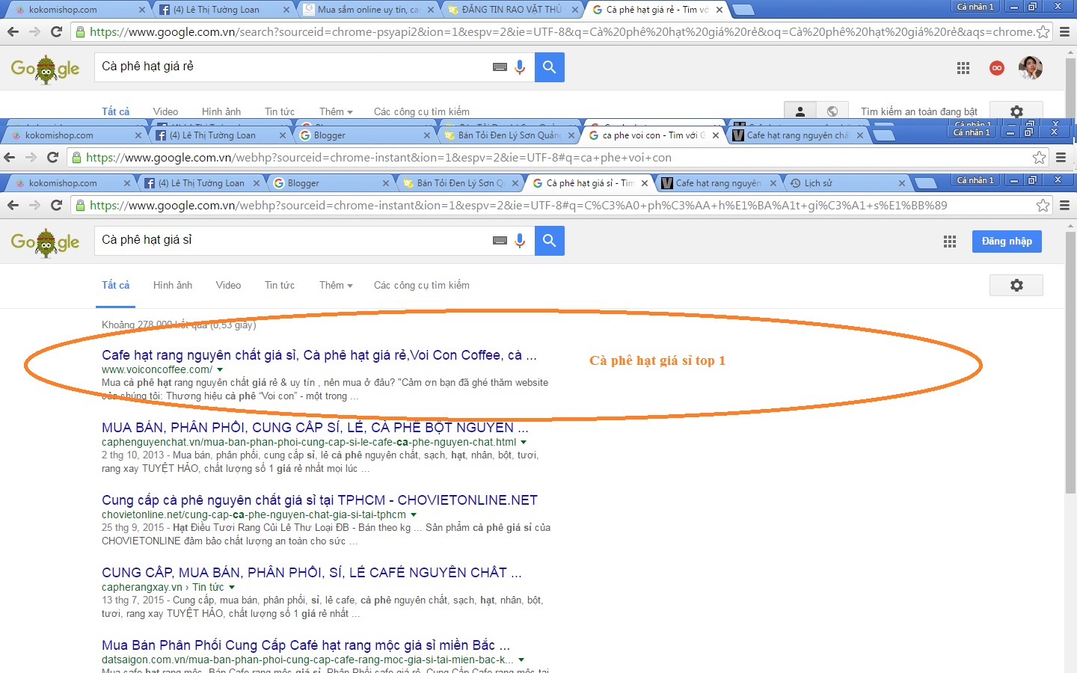Screen dimensions: 1077x673
Task: Open the Chrome menu in the 'Cà phê hạt giá sỉ' window
Action: point(1065,206)
